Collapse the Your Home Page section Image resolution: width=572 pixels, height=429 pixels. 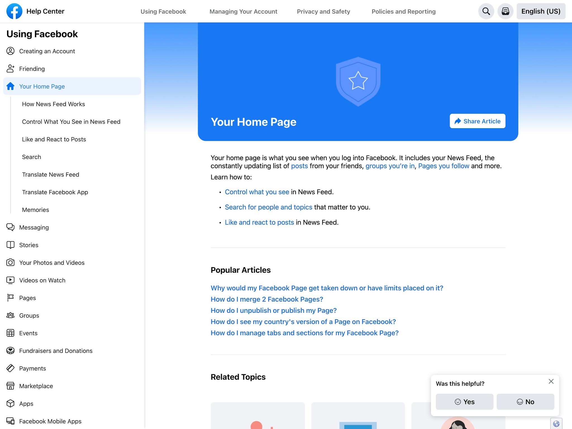tap(42, 86)
